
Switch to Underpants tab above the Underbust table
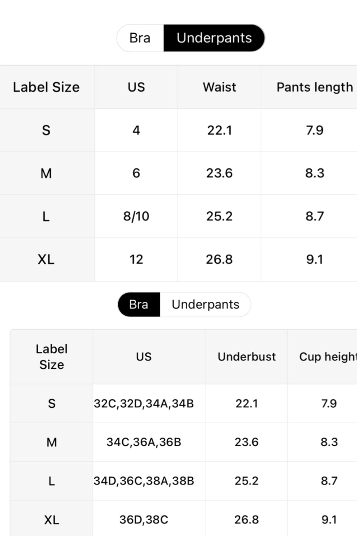pos(205,305)
